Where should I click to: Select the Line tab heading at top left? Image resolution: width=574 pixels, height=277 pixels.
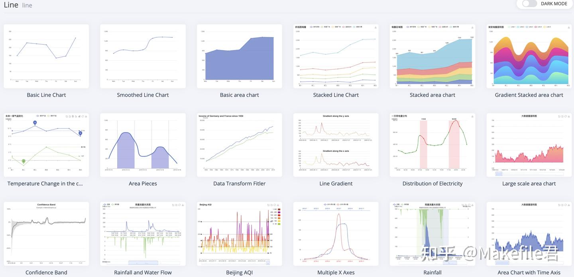tap(11, 5)
